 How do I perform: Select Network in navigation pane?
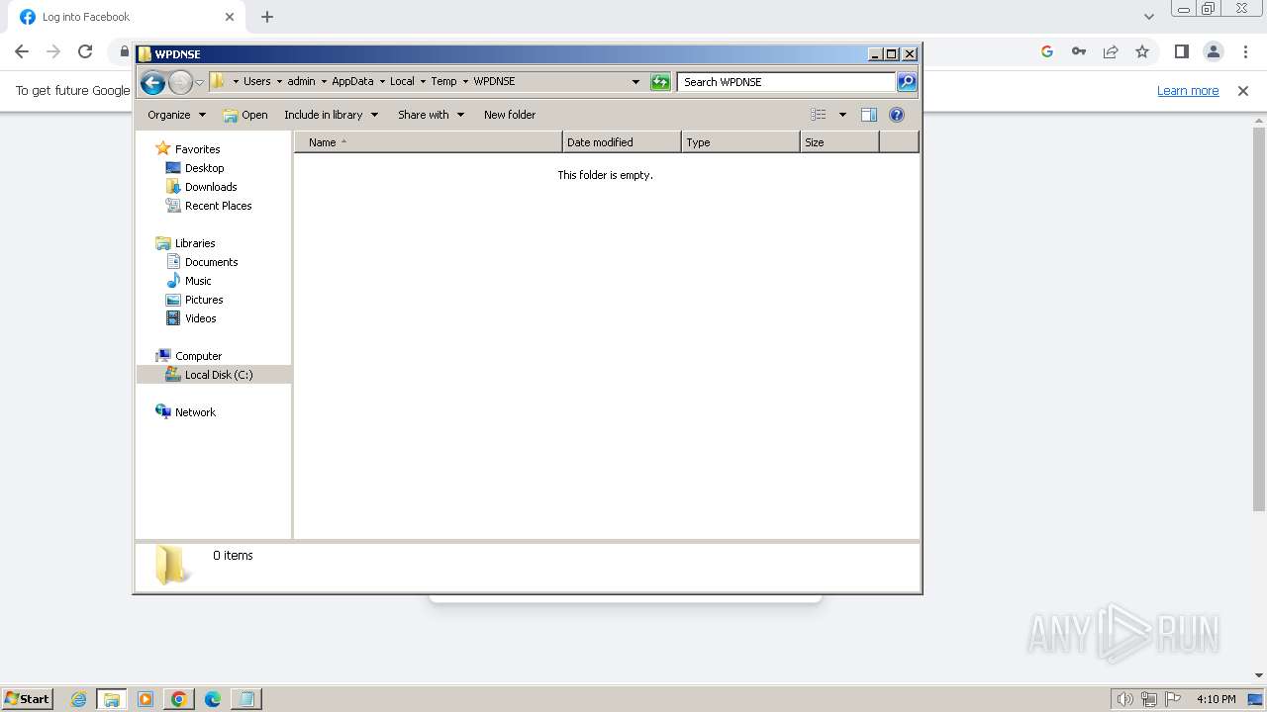click(195, 412)
